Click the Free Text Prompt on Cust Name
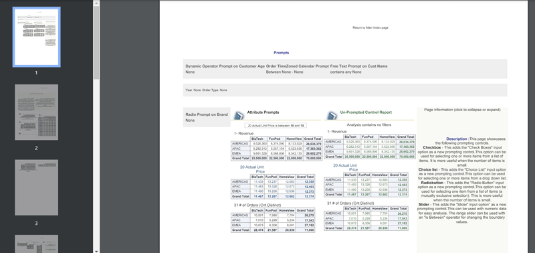This screenshot has height=253, width=535. click(x=358, y=66)
